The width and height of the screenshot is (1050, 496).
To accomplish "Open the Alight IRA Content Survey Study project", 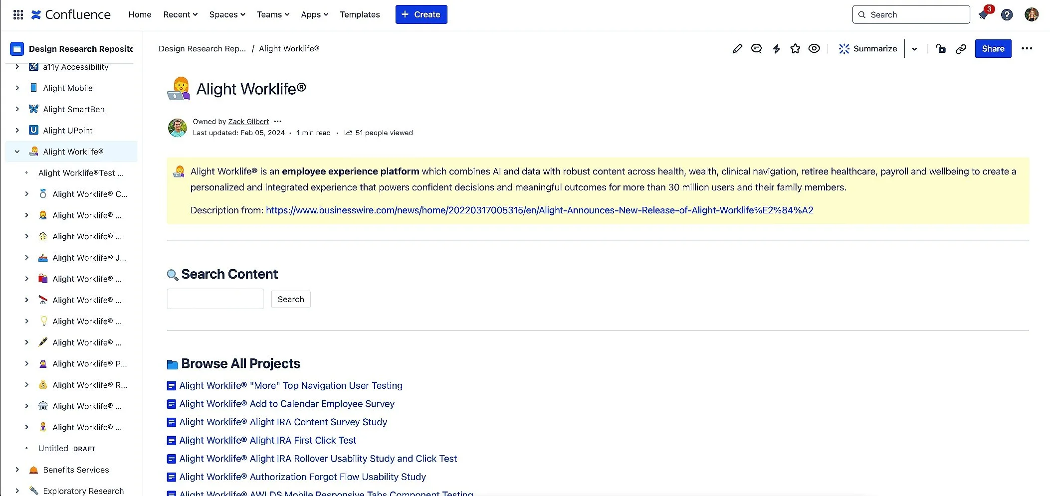I will coord(283,422).
